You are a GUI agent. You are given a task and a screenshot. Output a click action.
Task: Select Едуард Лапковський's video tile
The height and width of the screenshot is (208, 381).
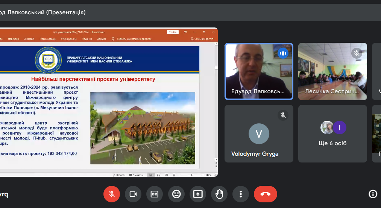click(x=259, y=71)
